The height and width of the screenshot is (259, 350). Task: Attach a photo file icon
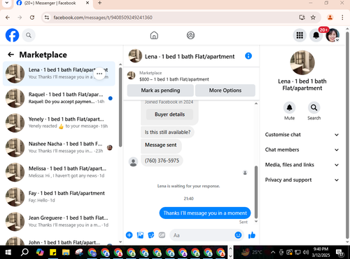click(140, 235)
